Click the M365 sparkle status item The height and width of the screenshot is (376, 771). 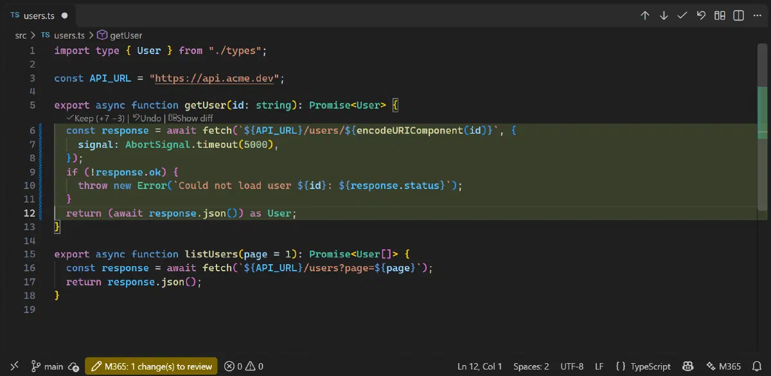pyautogui.click(x=723, y=366)
